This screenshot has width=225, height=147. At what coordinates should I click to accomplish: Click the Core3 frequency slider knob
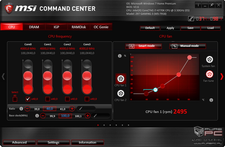87,76
